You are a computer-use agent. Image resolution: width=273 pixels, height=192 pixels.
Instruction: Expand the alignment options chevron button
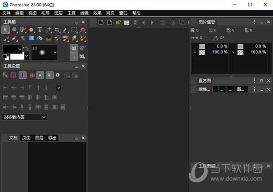coord(59,88)
